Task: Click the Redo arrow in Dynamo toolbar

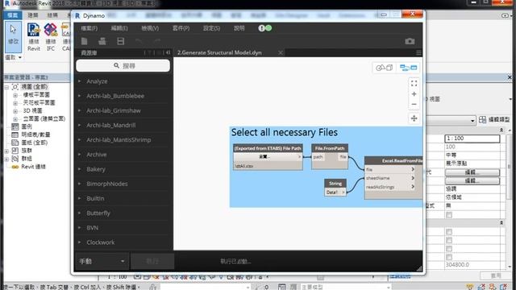Action: tap(157, 41)
